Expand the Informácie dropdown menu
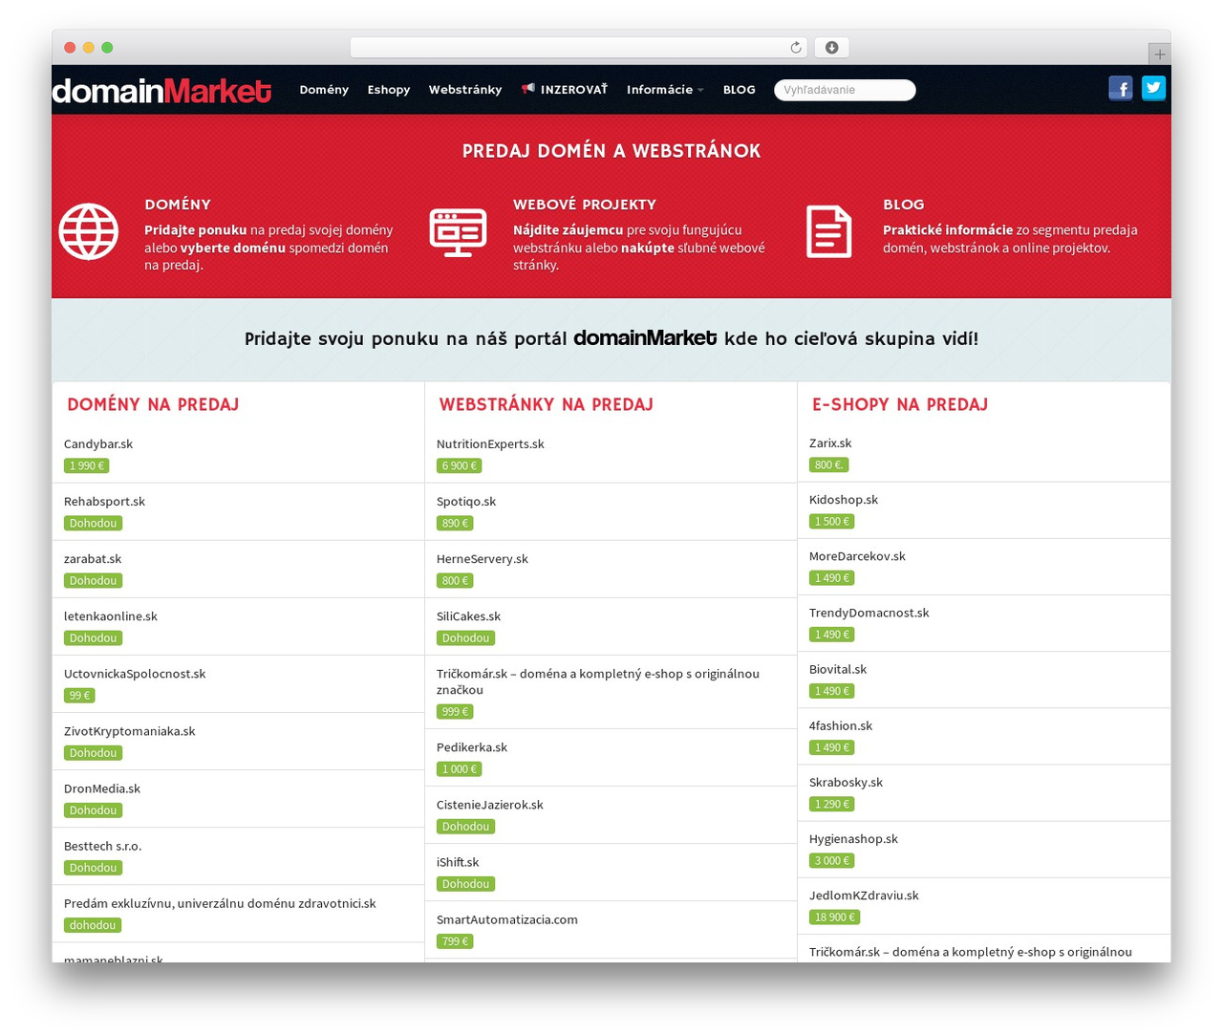This screenshot has width=1223, height=1036. (x=665, y=90)
